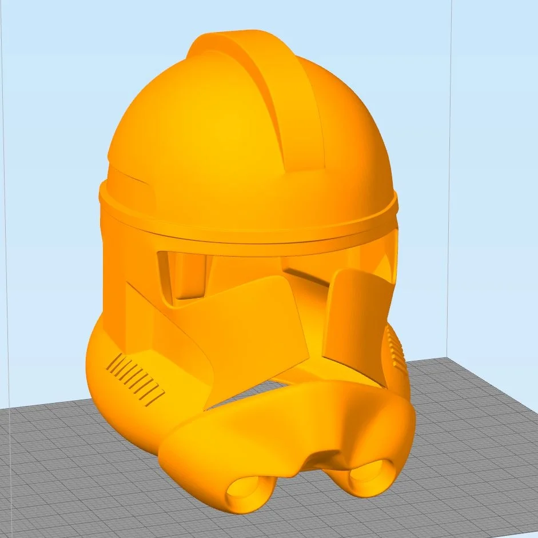
Task: Click the helmet's left cheek vent fin
Action: (134, 374)
